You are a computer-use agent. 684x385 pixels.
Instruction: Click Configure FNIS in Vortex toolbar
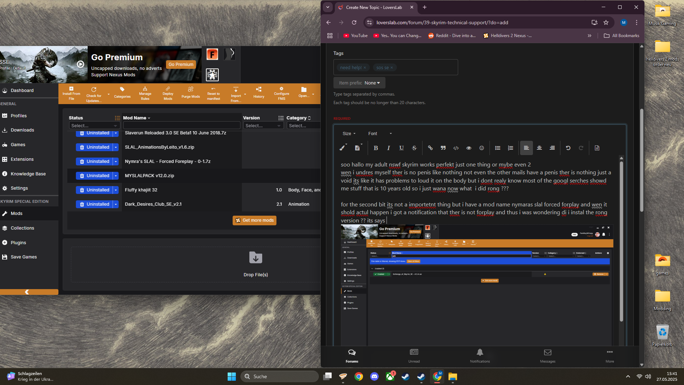point(281,94)
